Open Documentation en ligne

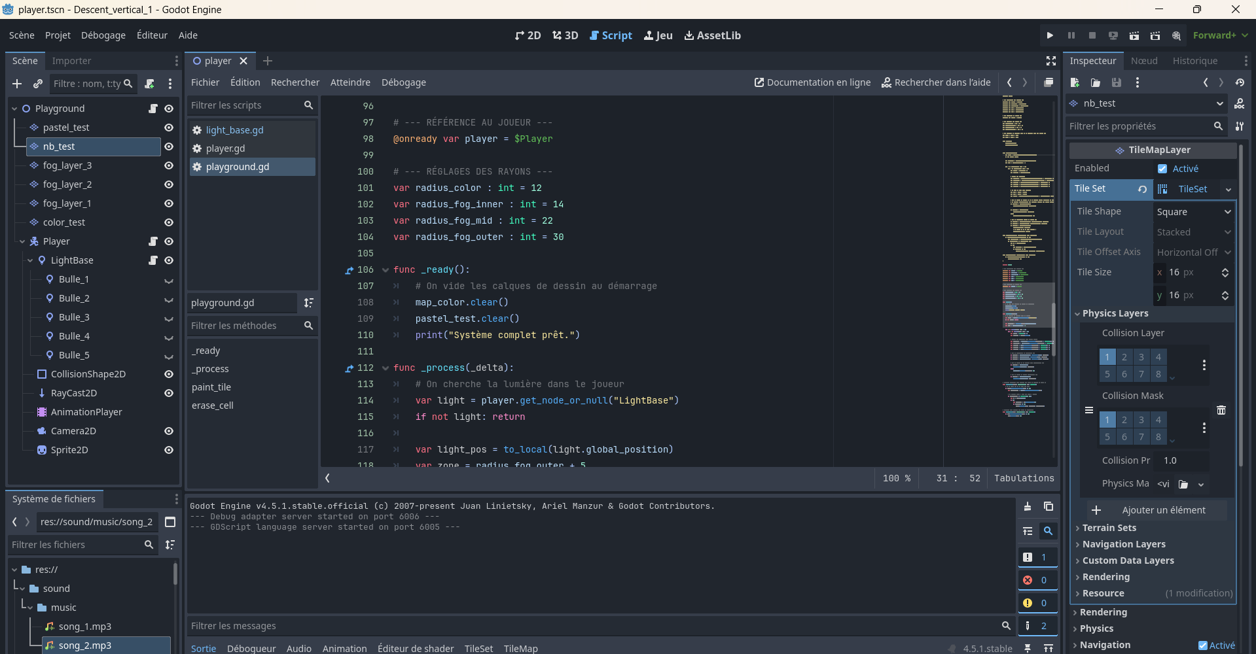pos(812,82)
